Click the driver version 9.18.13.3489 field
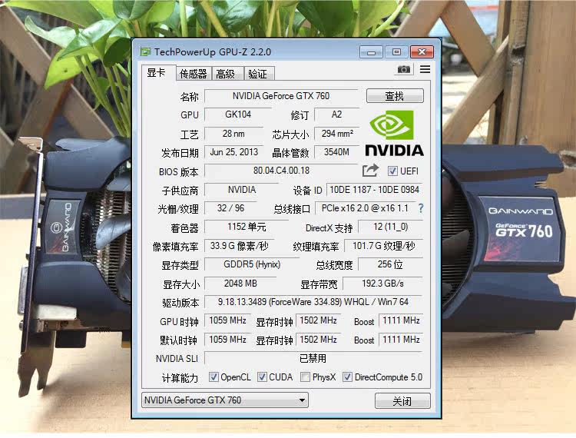 click(x=313, y=302)
